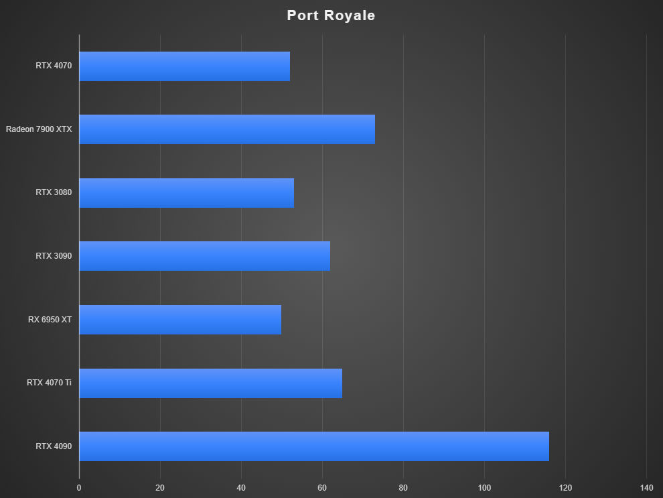Click the RTX 3080 bar

186,193
